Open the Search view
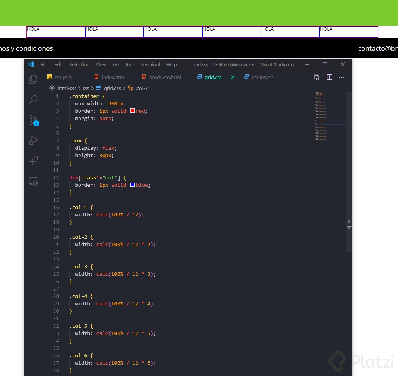Viewport: 398px width, 376px height. 33,99
